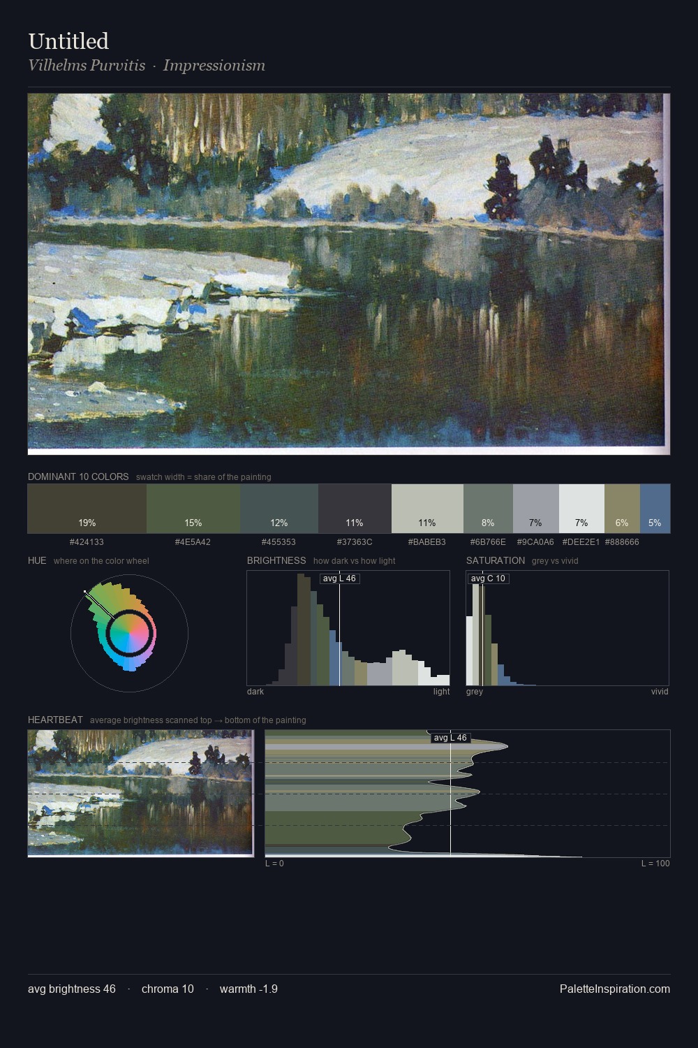Click the SATURATION section heading
Viewport: 698px width, 1048px height.
point(496,560)
